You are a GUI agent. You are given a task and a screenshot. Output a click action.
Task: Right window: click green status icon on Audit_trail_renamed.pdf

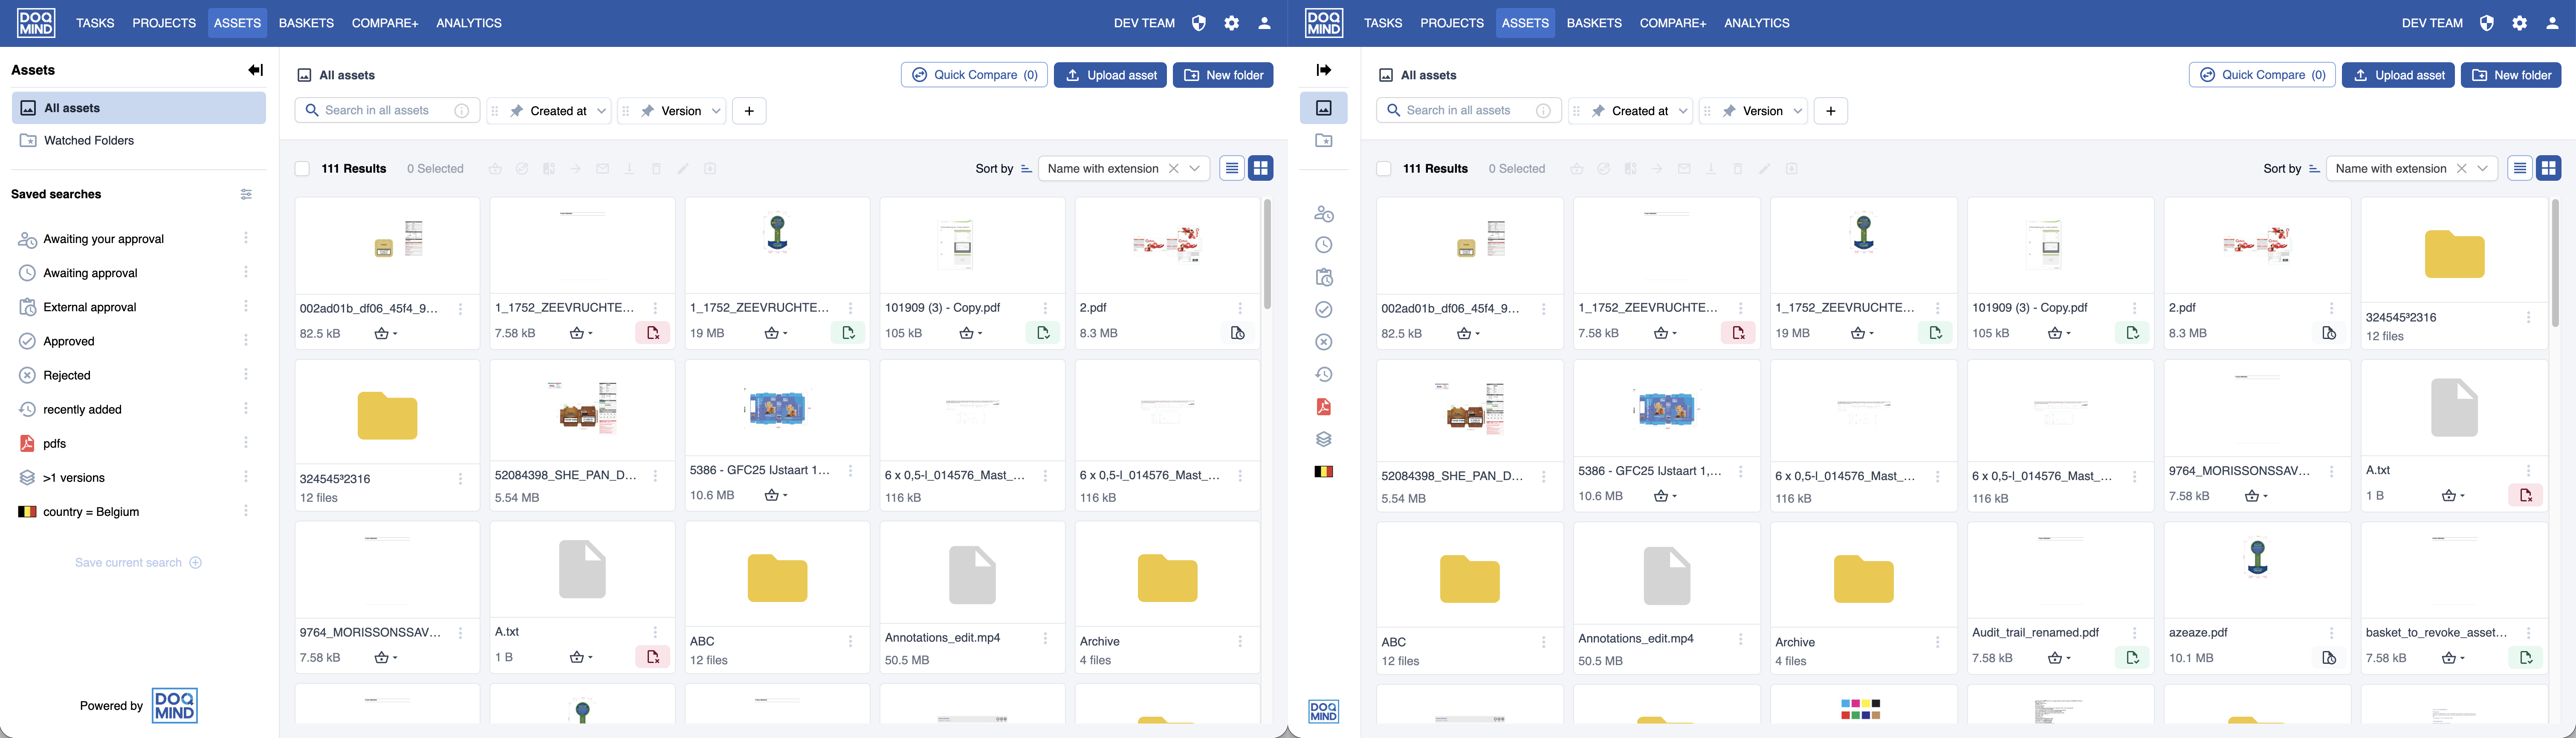(x=2133, y=658)
